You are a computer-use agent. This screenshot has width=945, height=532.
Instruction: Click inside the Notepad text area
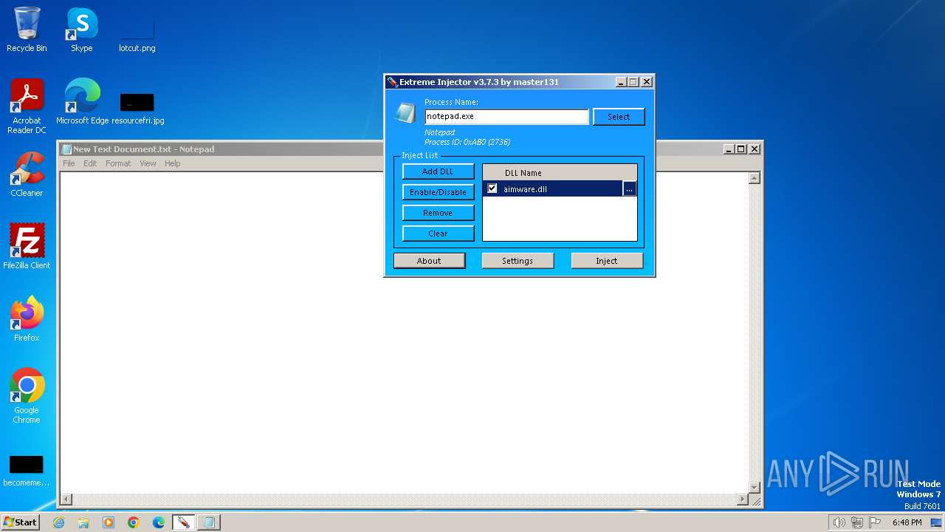click(404, 332)
